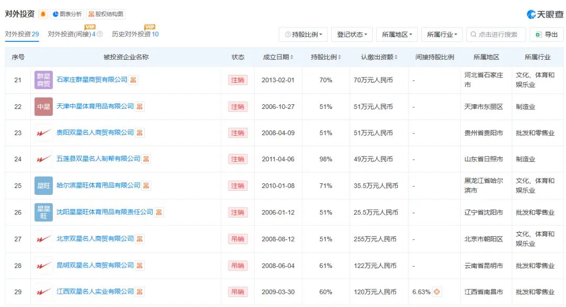
Task: Click the logo of 北京双星名人商贸有限公司
Action: (x=43, y=239)
